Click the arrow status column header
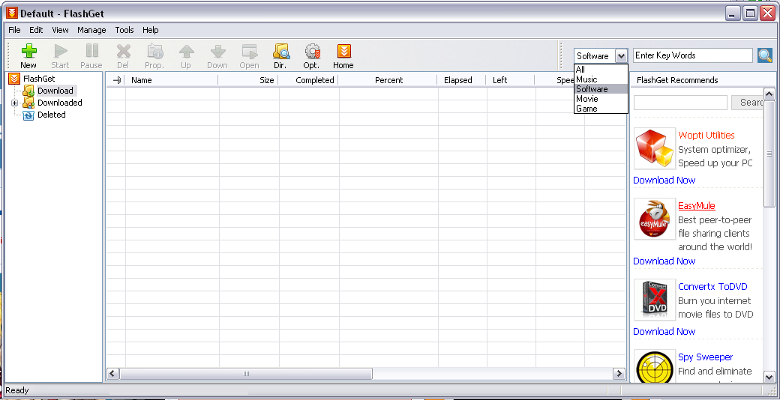Viewport: 780px width, 400px height. [116, 80]
